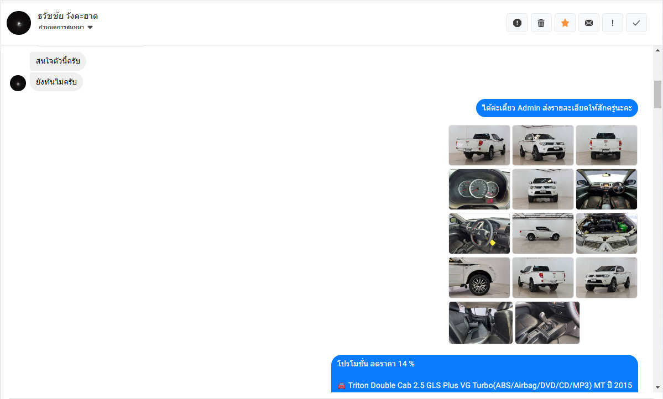Screen dimensions: 663x399
Task: Select message bubble สนใจตัวนี้ครับ
Action: tap(58, 61)
